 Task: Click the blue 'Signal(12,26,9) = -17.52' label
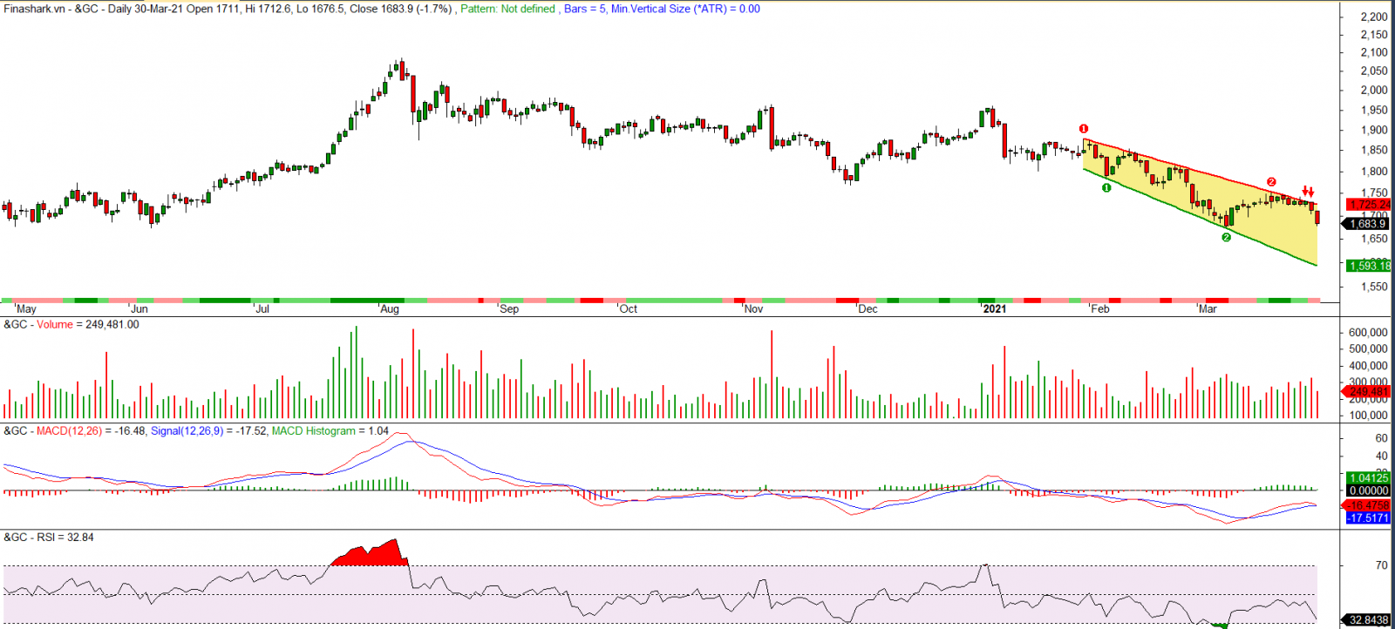click(208, 430)
